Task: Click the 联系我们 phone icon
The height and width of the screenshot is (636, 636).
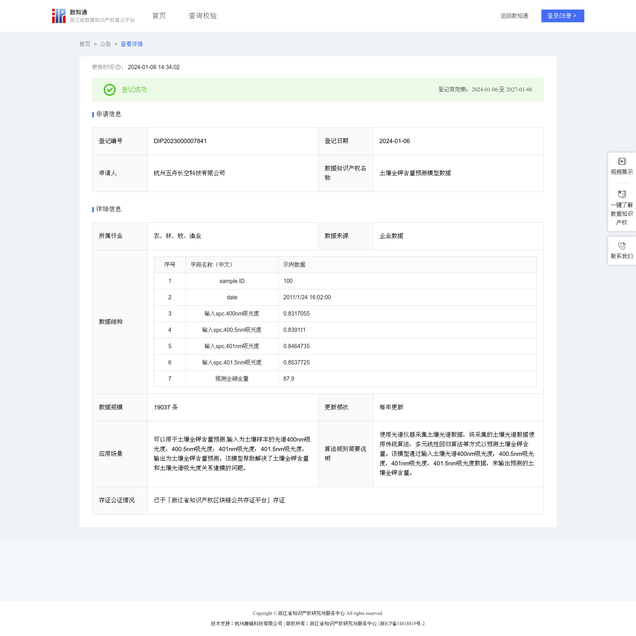Action: [x=622, y=246]
